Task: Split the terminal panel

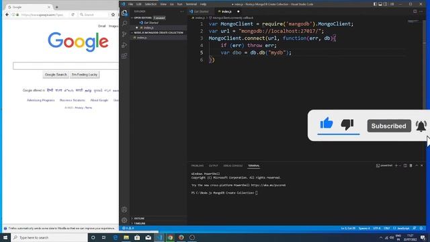Action: (x=405, y=166)
